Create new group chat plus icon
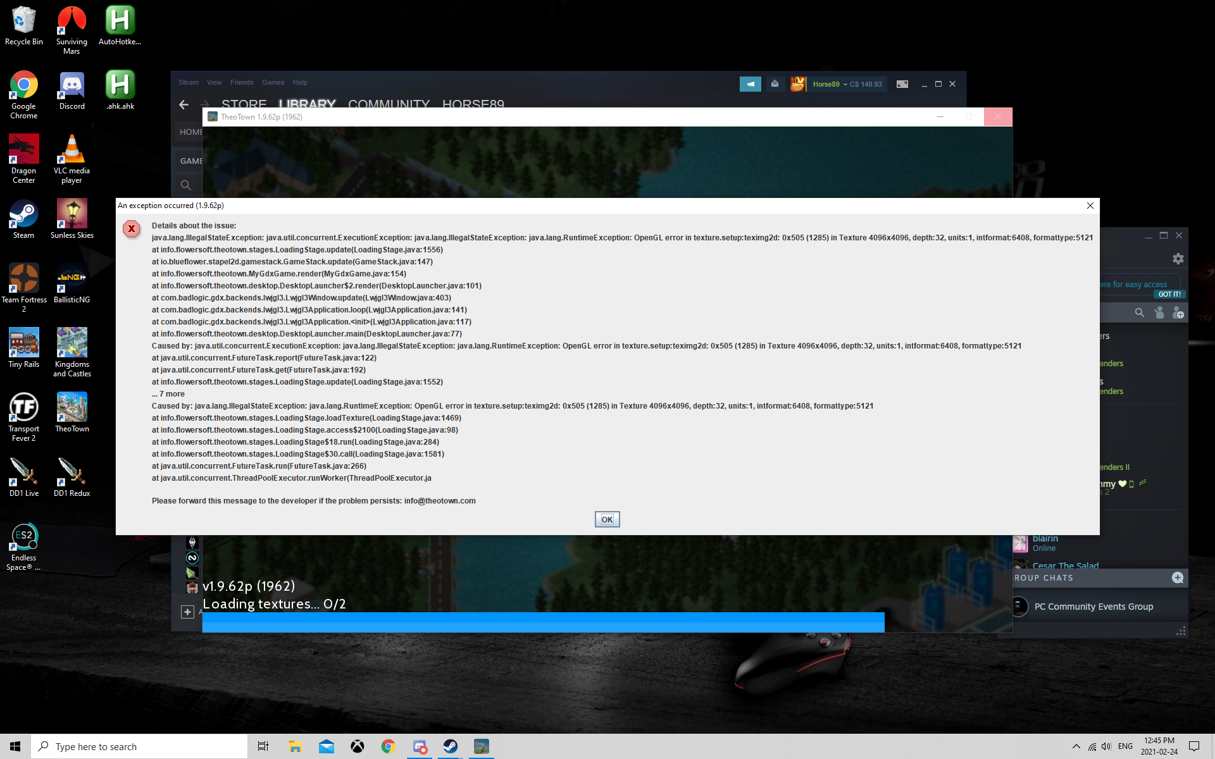1215x759 pixels. coord(1177,577)
